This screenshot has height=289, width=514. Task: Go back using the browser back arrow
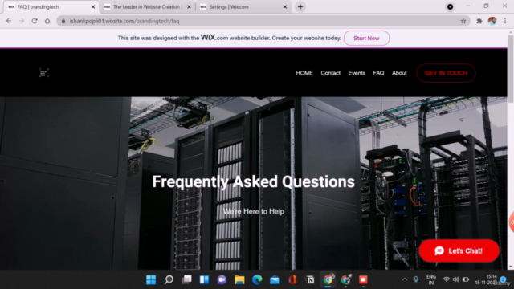coord(9,21)
